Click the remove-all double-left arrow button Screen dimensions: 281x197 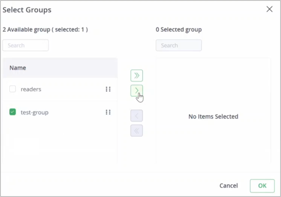(x=137, y=130)
